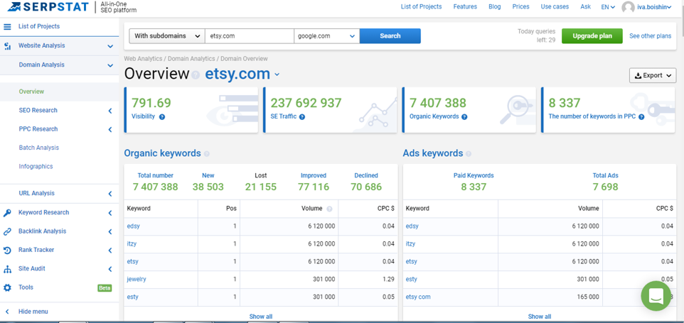Image resolution: width=684 pixels, height=323 pixels.
Task: Open Features in top navigation
Action: pyautogui.click(x=465, y=6)
